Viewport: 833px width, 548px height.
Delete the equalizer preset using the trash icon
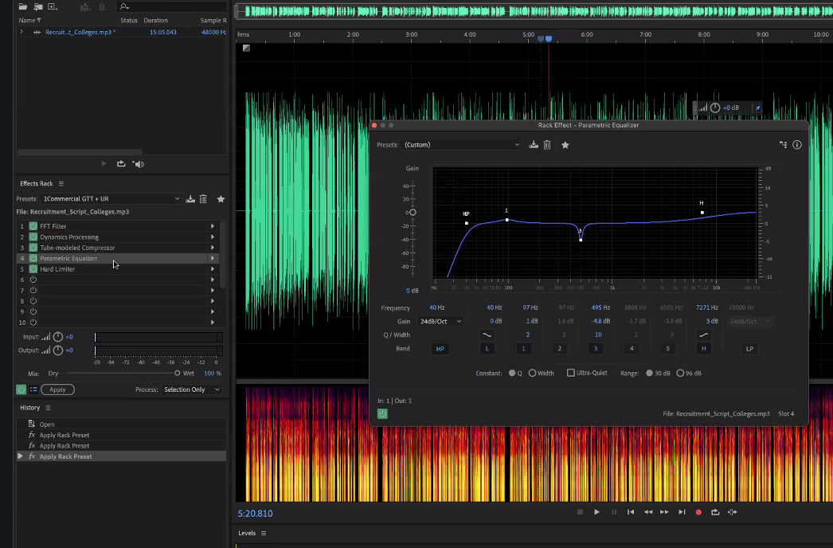(x=547, y=145)
